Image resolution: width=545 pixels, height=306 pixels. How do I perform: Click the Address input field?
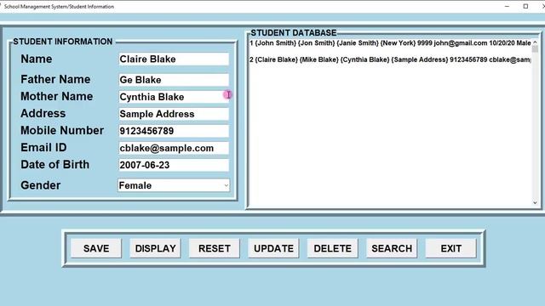click(x=174, y=114)
